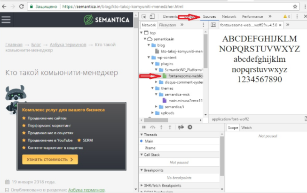Switch to the Network DevTools tab
The image size is (307, 193).
click(229, 16)
